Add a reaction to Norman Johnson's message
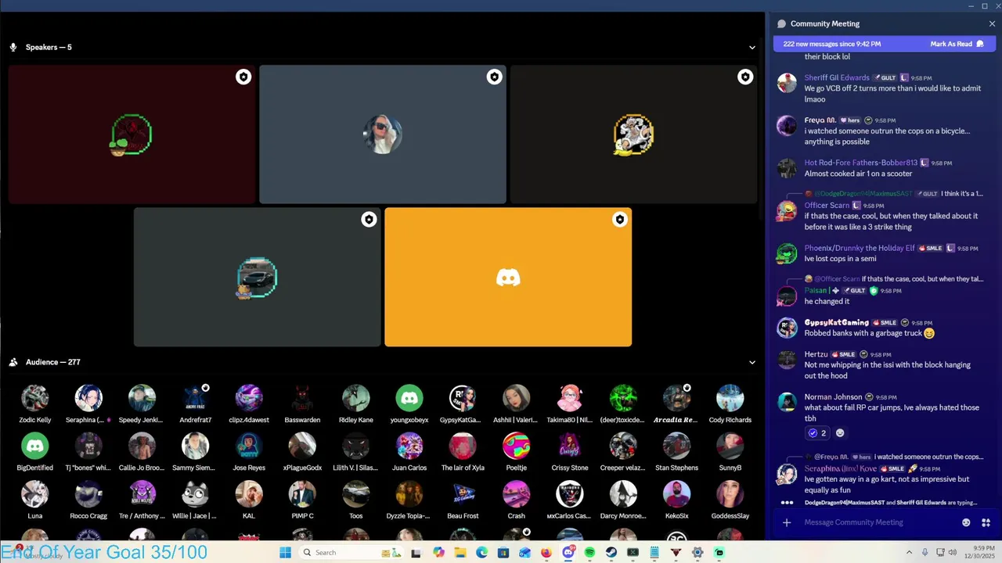Image resolution: width=1002 pixels, height=563 pixels. (x=840, y=433)
